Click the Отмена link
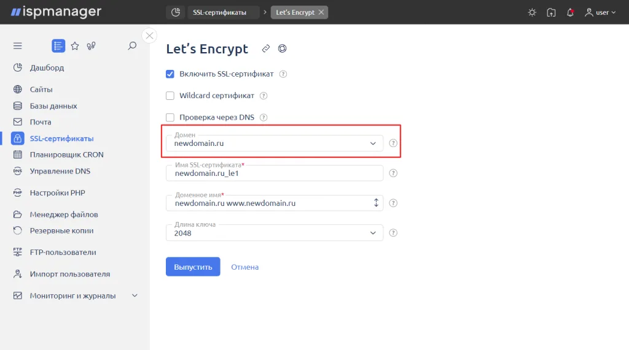Image resolution: width=629 pixels, height=350 pixels. tap(244, 267)
